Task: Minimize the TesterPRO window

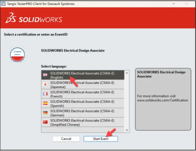Action: pos(173,4)
